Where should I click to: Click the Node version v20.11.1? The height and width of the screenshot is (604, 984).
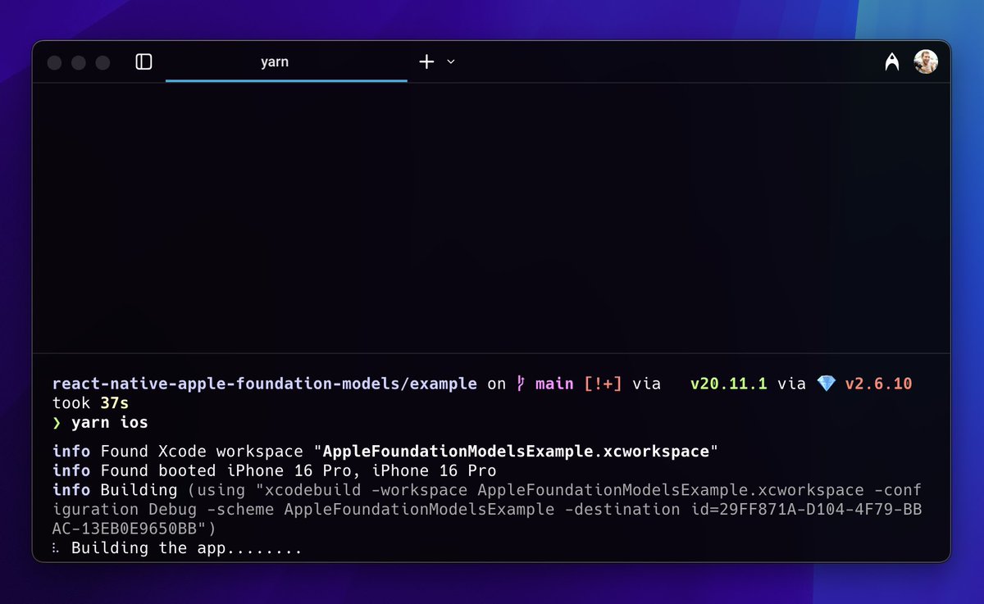coord(728,384)
